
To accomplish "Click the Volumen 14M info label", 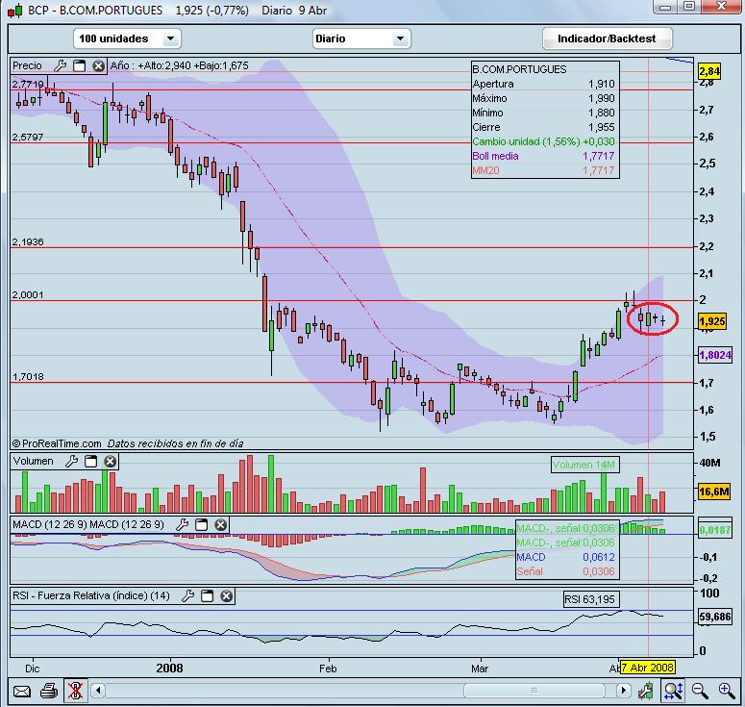I will 584,465.
